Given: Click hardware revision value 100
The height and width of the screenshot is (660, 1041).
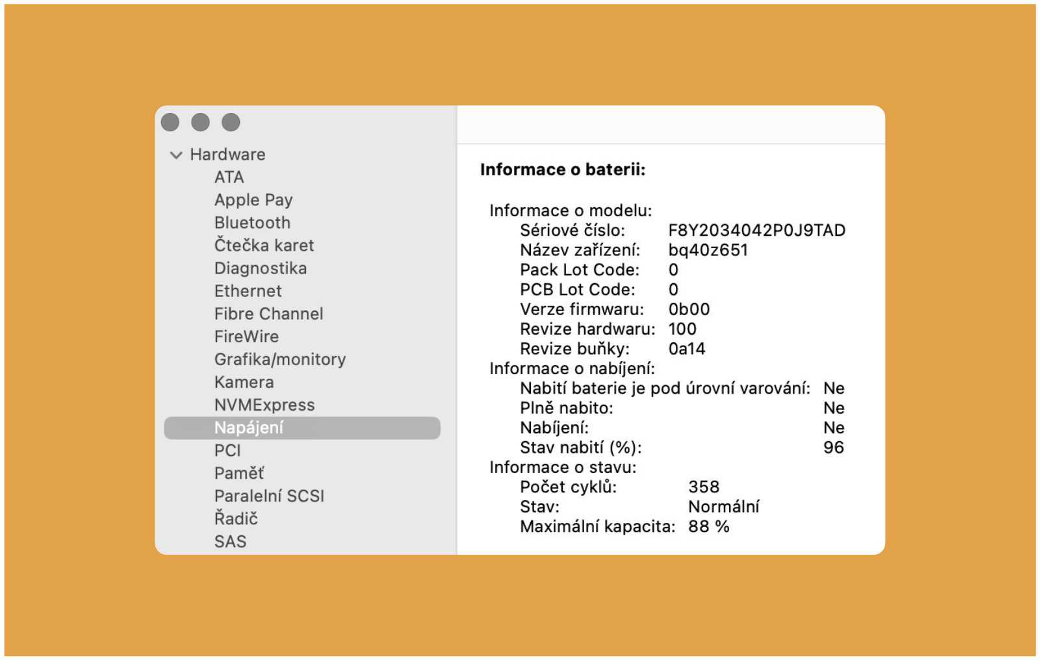Looking at the screenshot, I should 682,329.
